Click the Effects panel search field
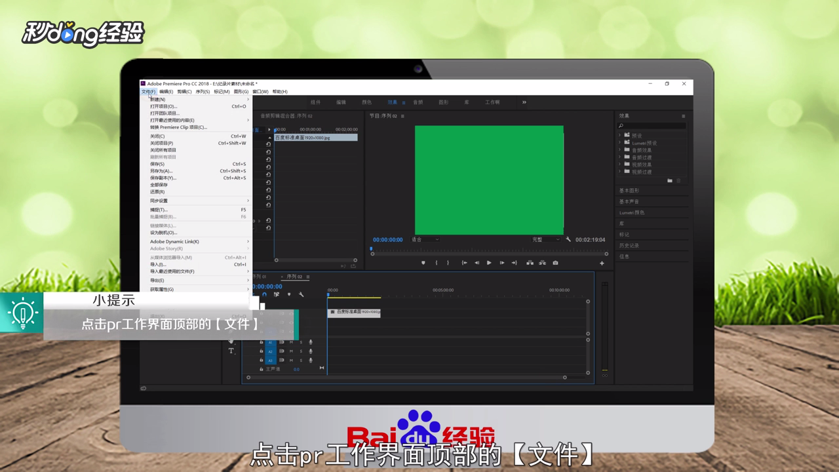 652,126
